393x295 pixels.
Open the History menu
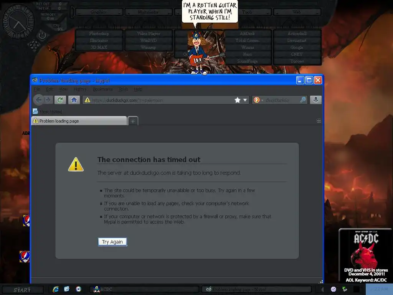pos(80,89)
